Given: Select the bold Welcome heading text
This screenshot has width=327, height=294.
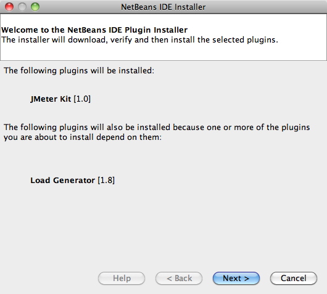Looking at the screenshot, I should pos(94,30).
